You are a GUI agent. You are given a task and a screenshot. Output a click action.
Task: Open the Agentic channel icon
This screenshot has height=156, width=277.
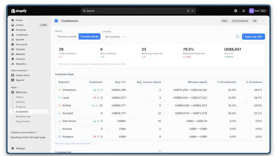tap(12, 80)
